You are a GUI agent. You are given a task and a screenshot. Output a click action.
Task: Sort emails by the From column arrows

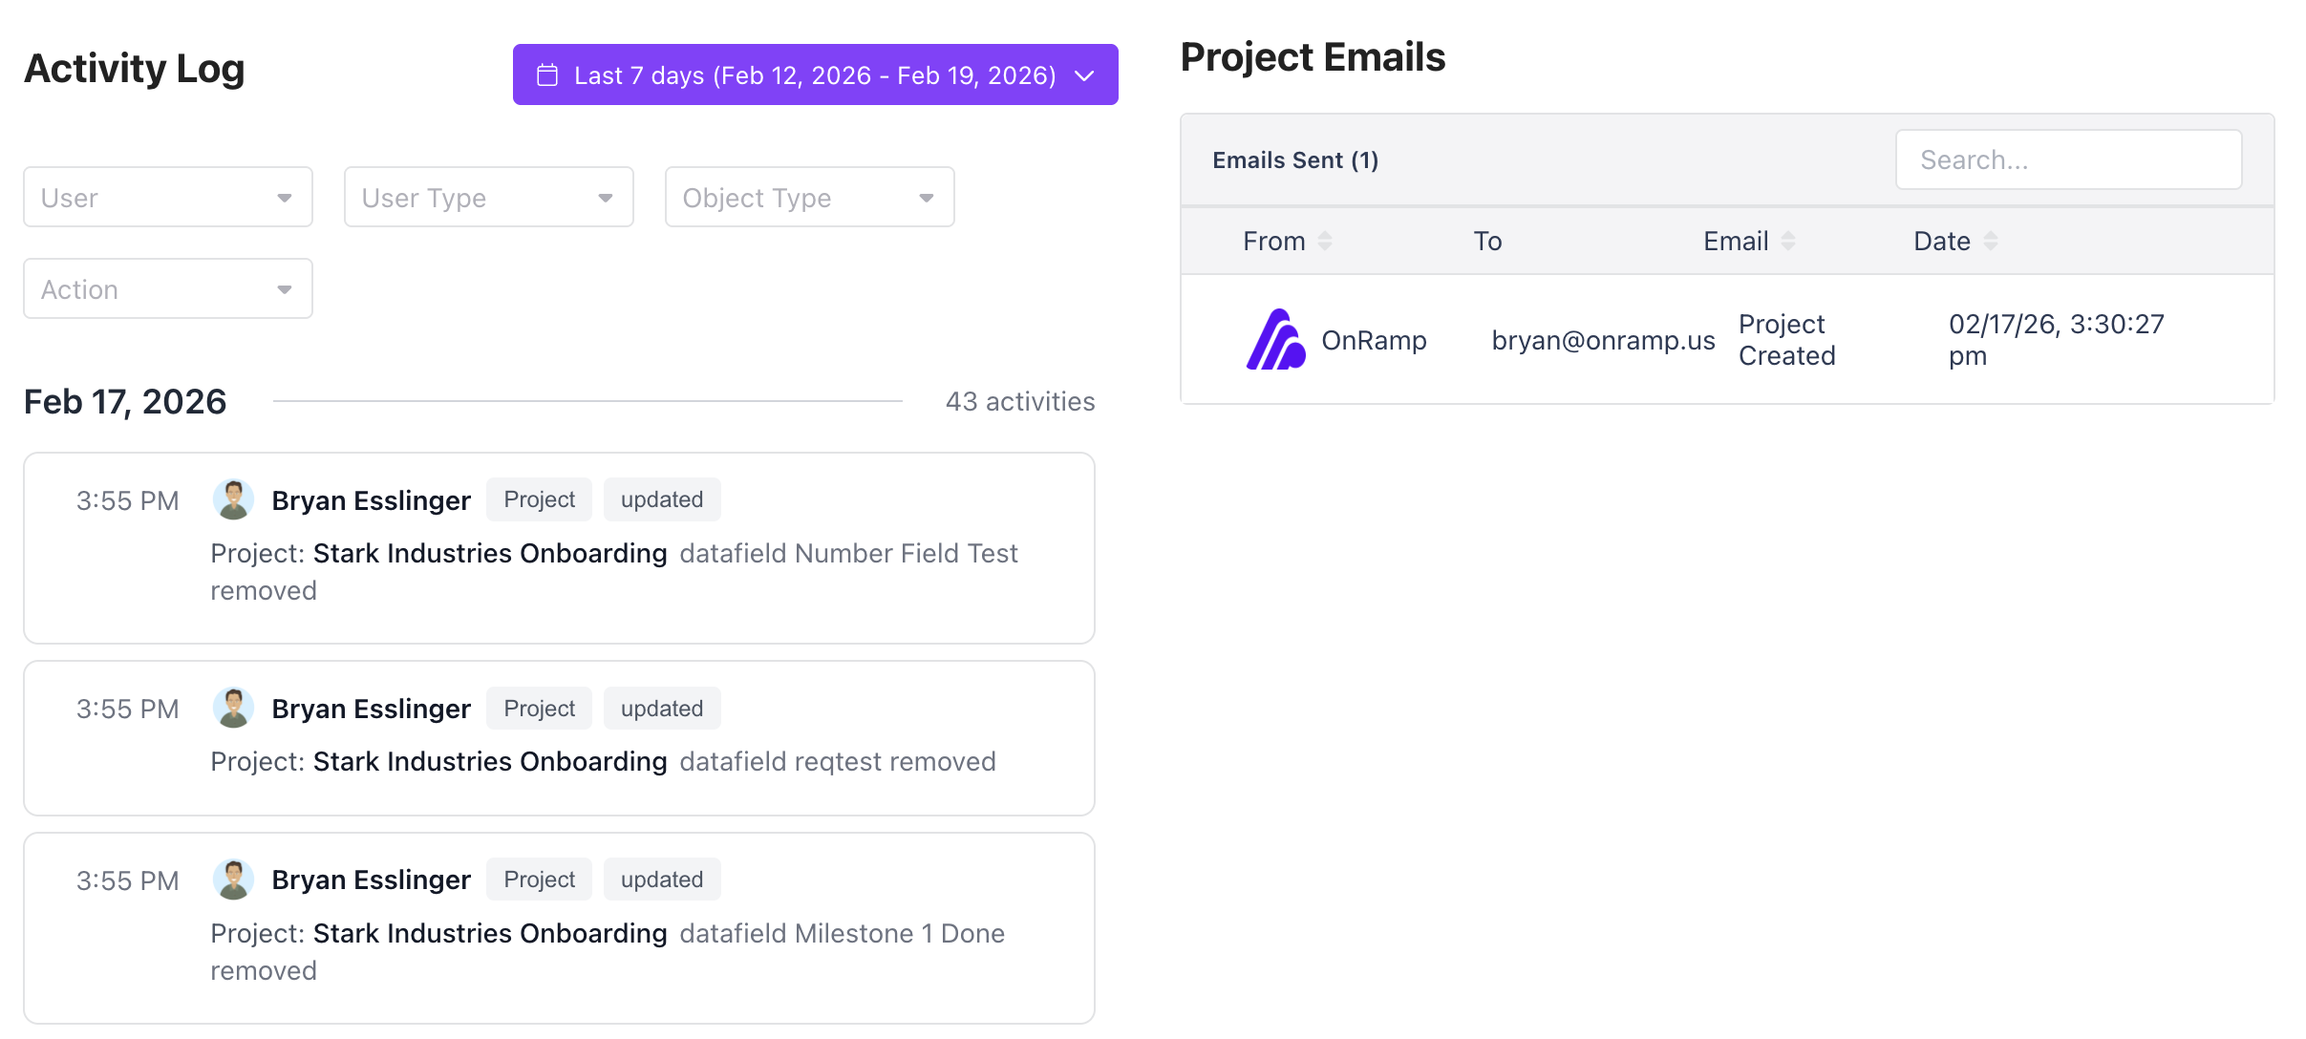(x=1325, y=241)
